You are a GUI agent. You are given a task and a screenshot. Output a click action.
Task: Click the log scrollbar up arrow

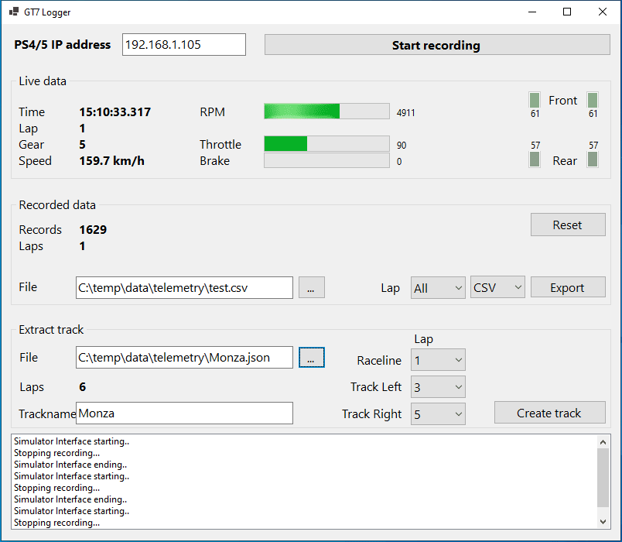click(x=603, y=442)
